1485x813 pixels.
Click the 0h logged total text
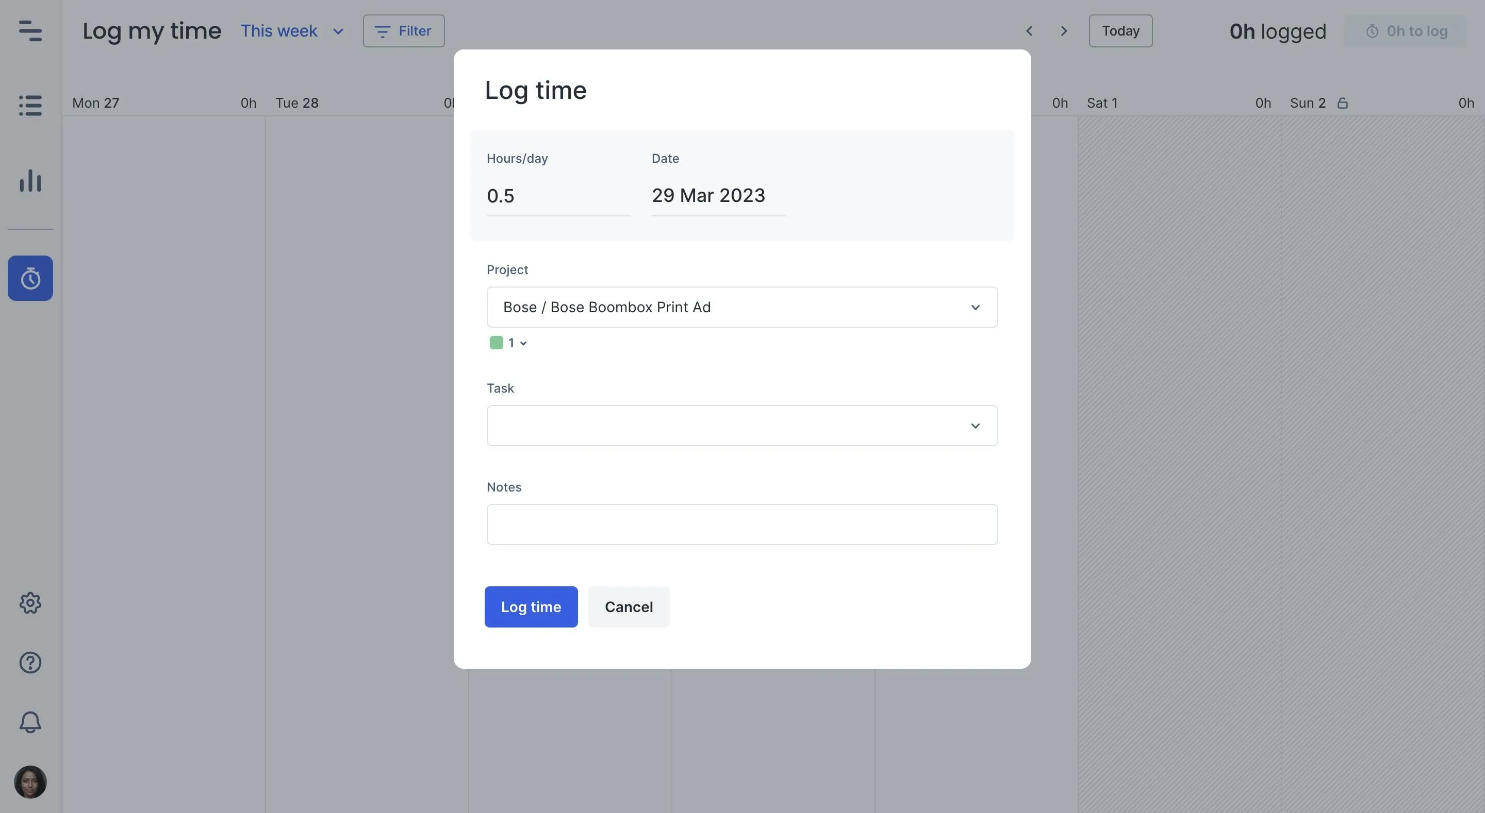tap(1278, 31)
